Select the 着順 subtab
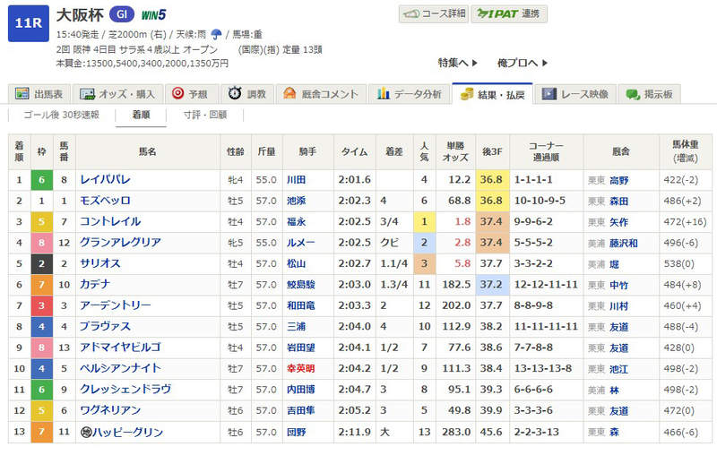The image size is (717, 455). (141, 116)
